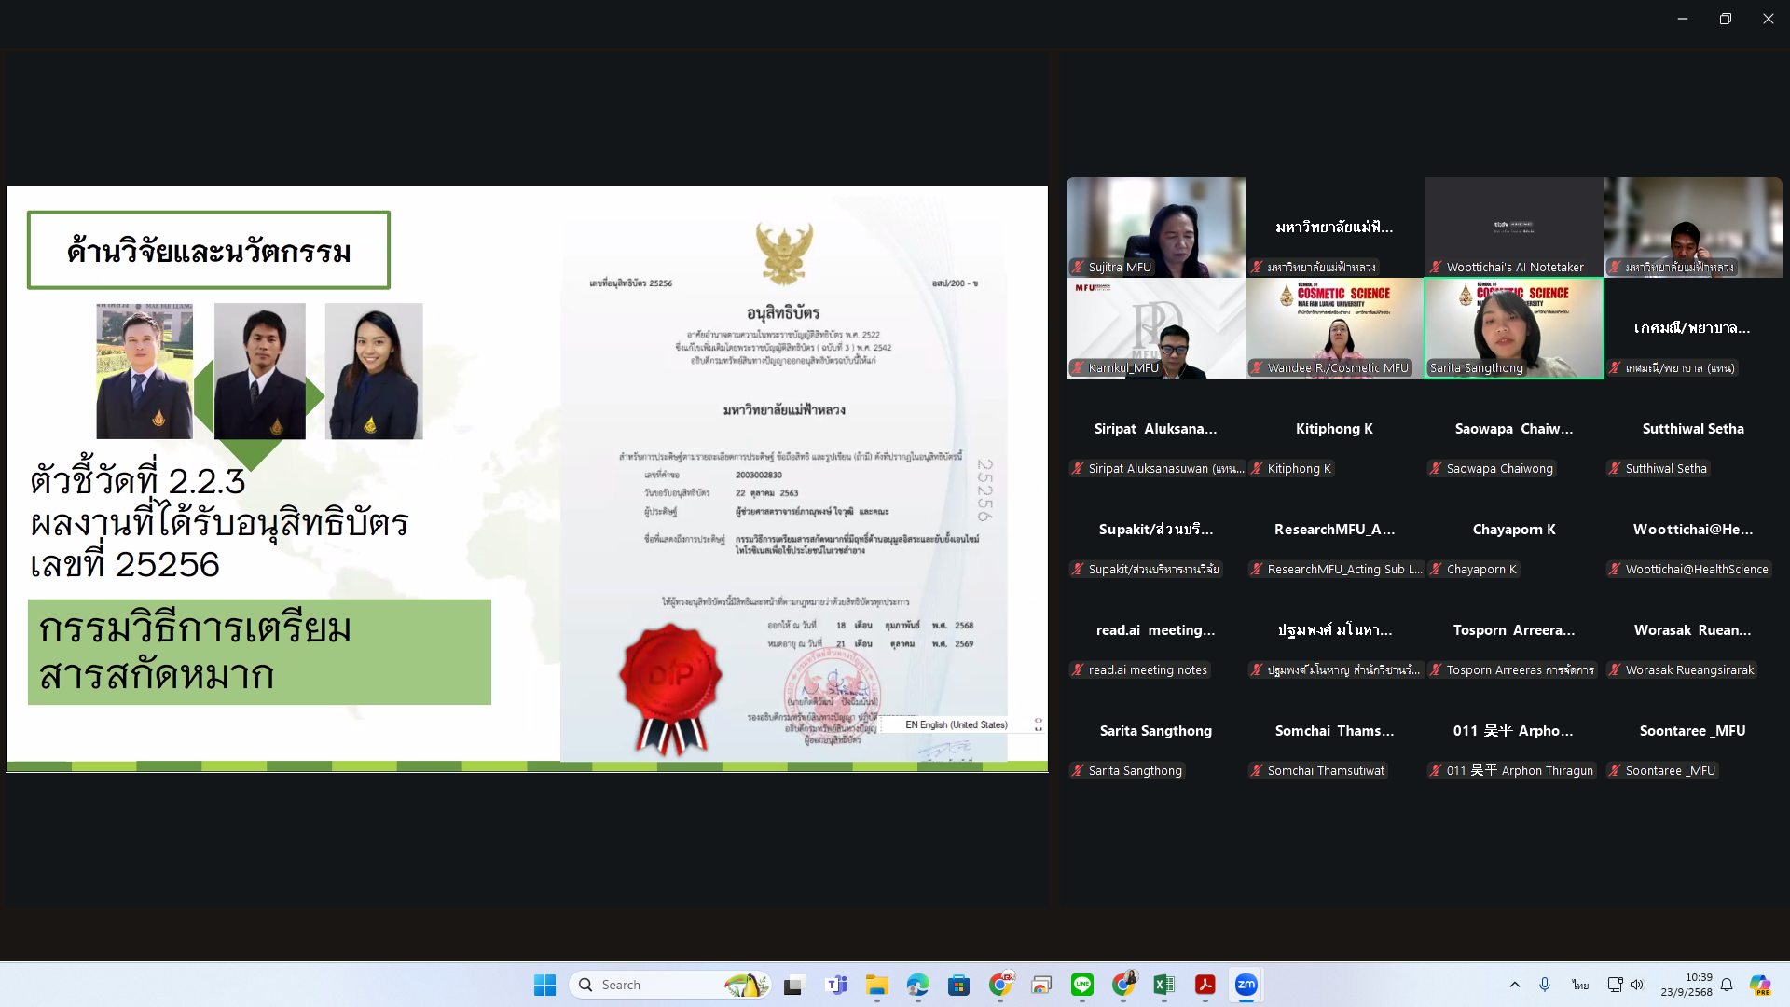
Task: Select Sujitra MFU video tile
Action: 1155,227
